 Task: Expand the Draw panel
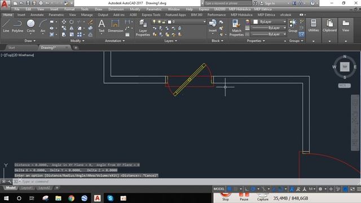click(30, 41)
